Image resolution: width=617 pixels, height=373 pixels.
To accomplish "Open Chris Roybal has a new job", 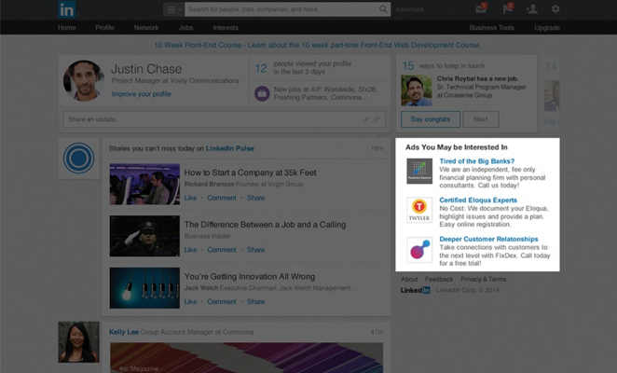I will pyautogui.click(x=477, y=78).
